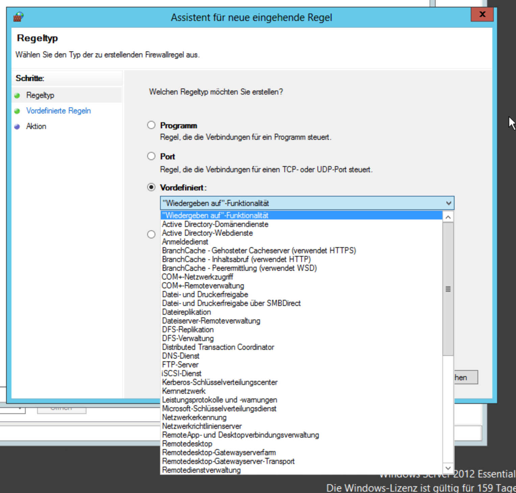This screenshot has width=516, height=493.
Task: Click the Aktion step in sidebar
Action: tap(36, 126)
